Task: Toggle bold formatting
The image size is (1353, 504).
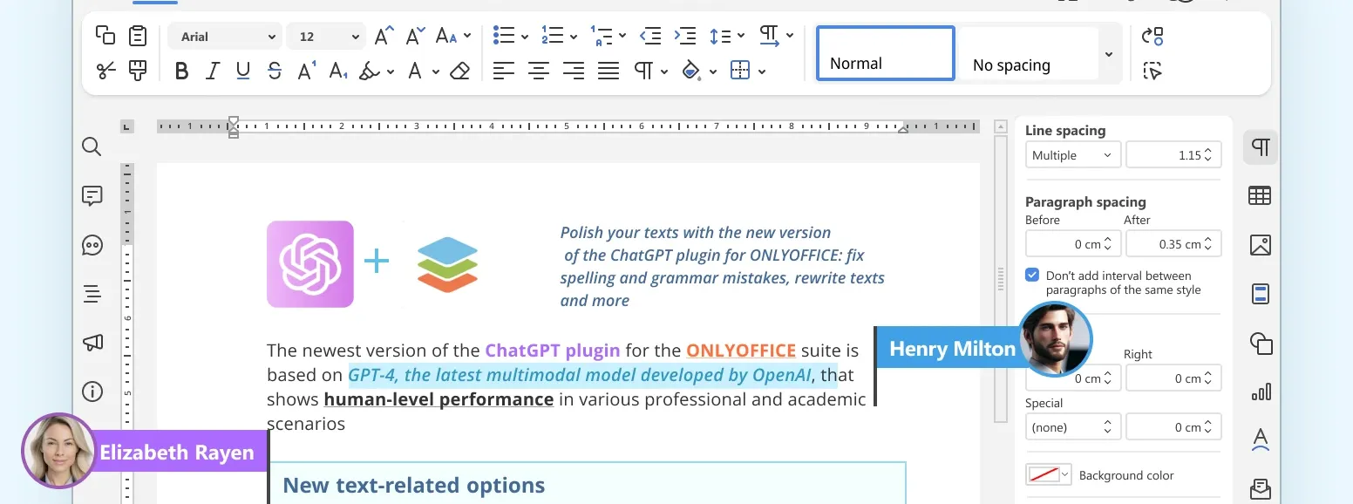Action: click(x=181, y=72)
